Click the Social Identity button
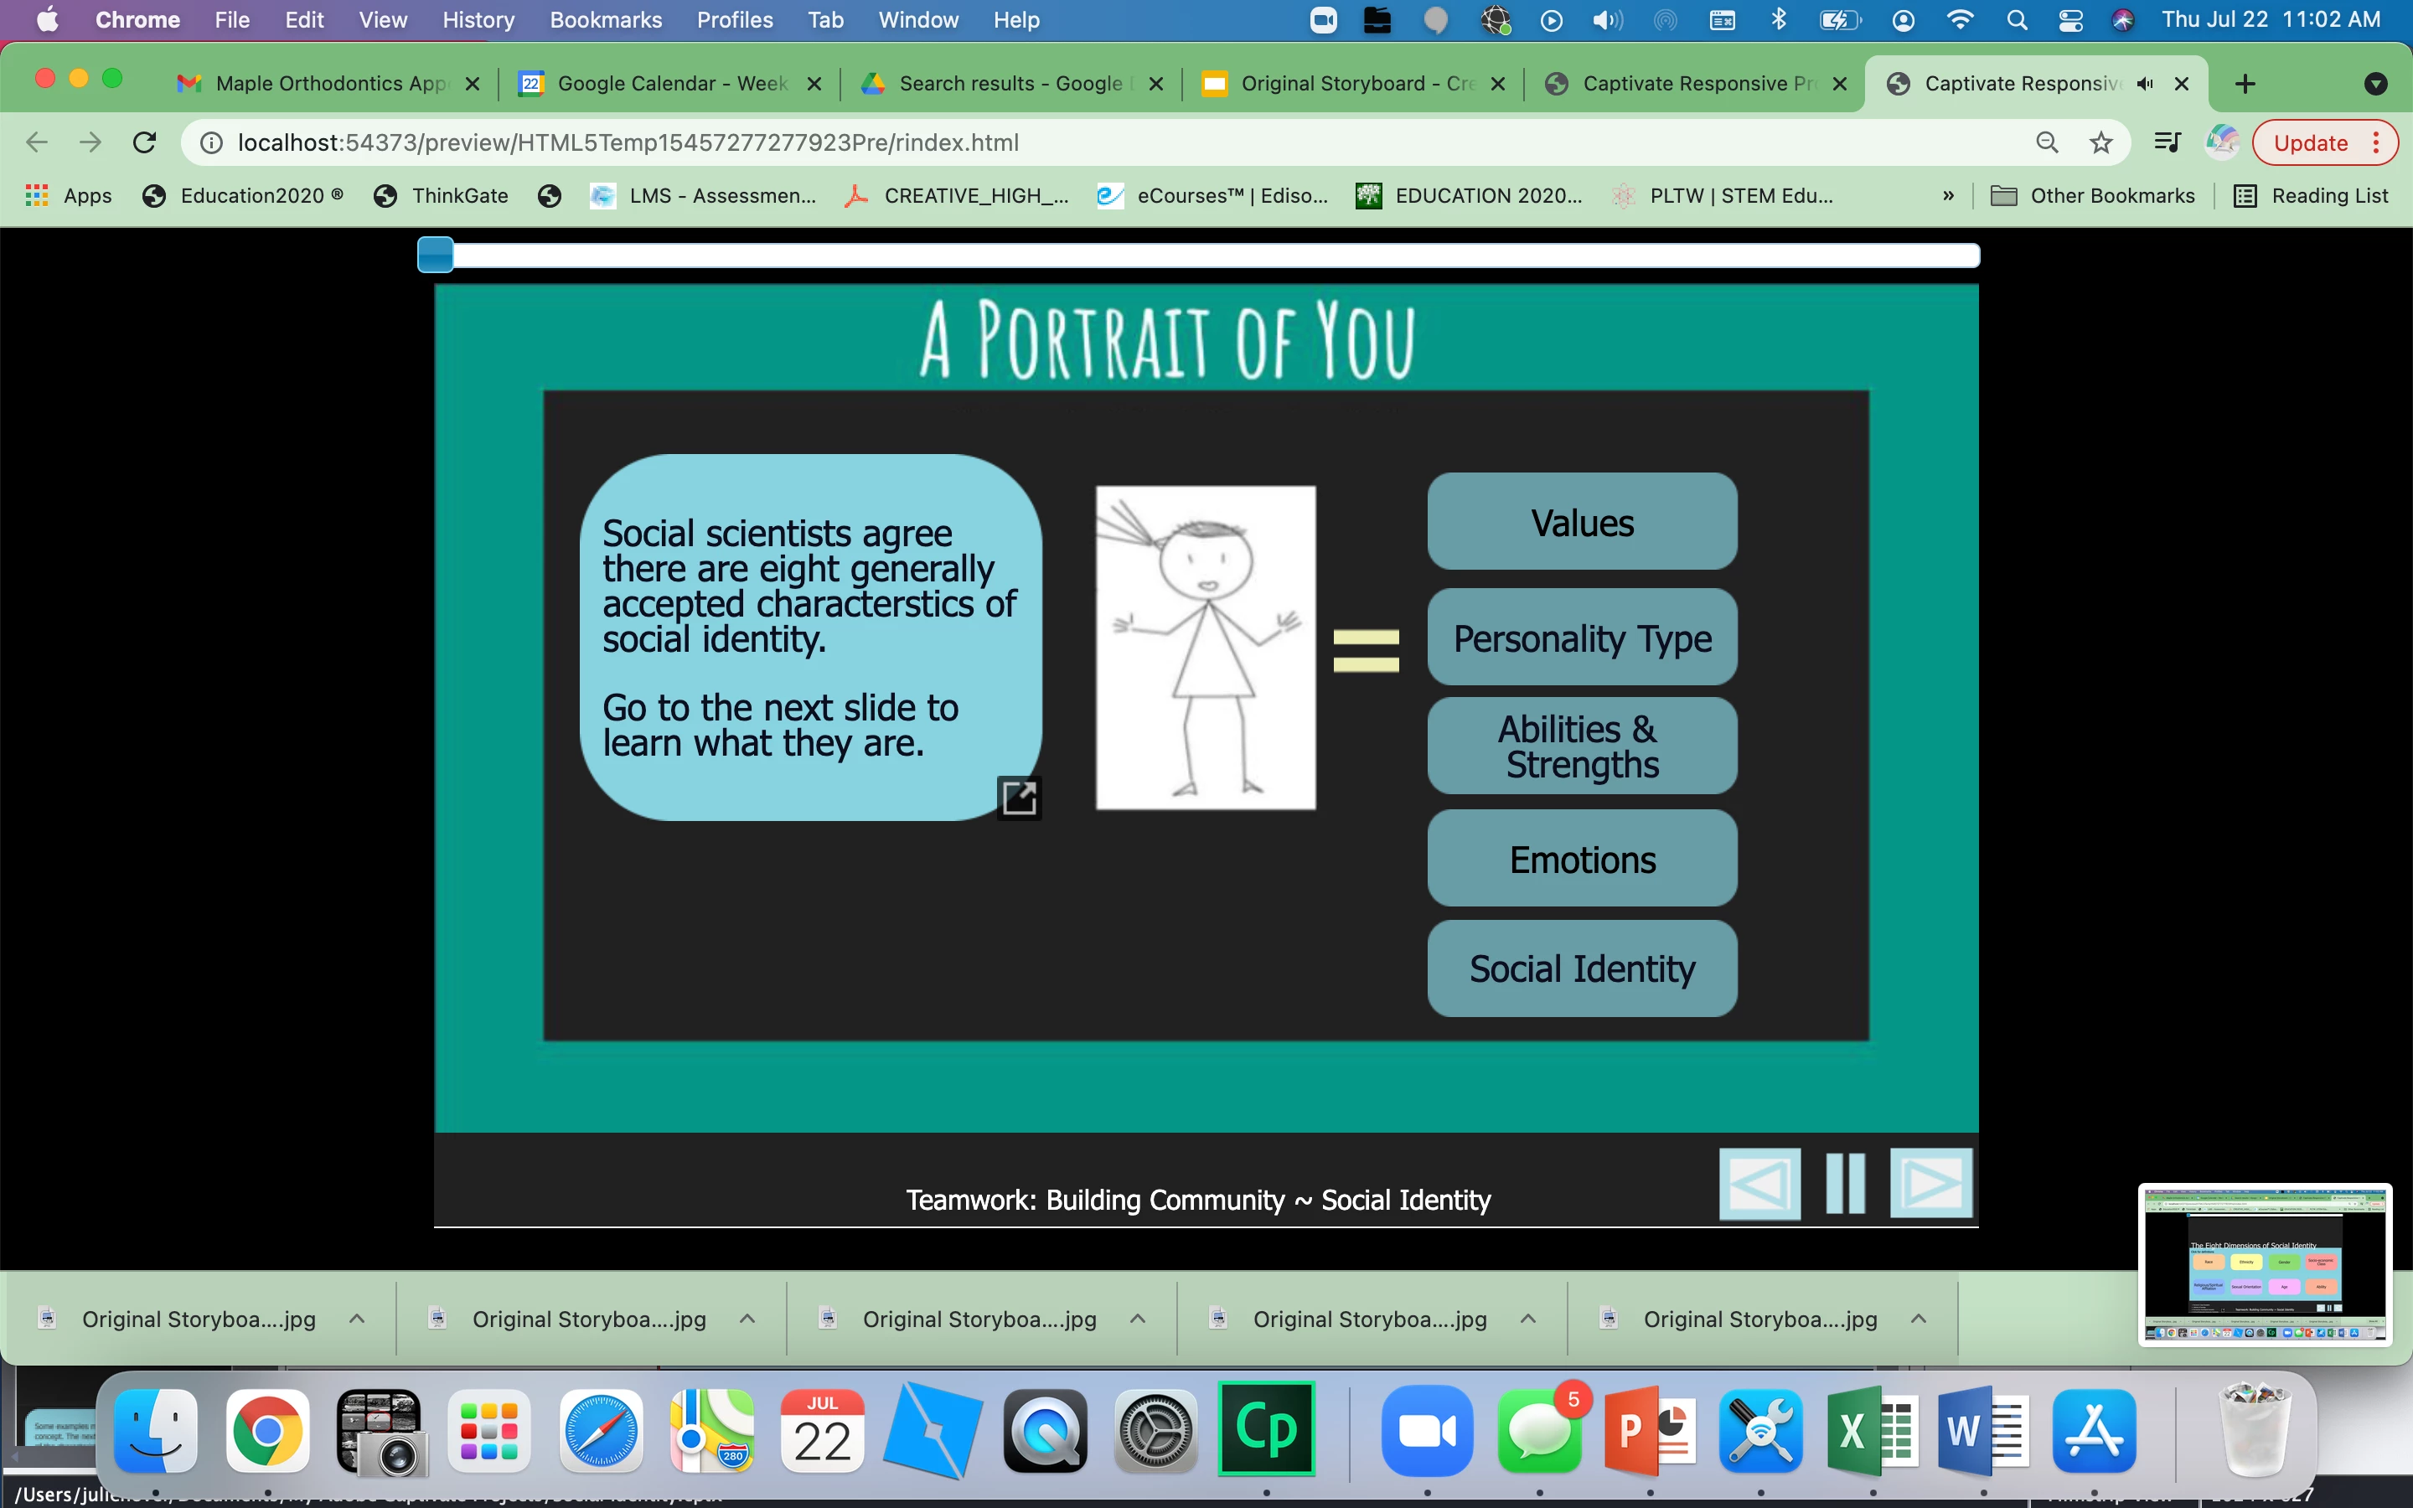 (1581, 968)
